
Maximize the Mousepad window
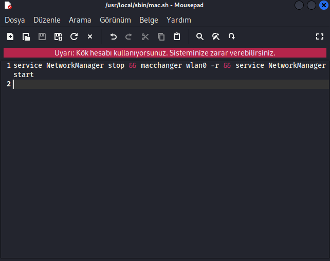pyautogui.click(x=311, y=5)
